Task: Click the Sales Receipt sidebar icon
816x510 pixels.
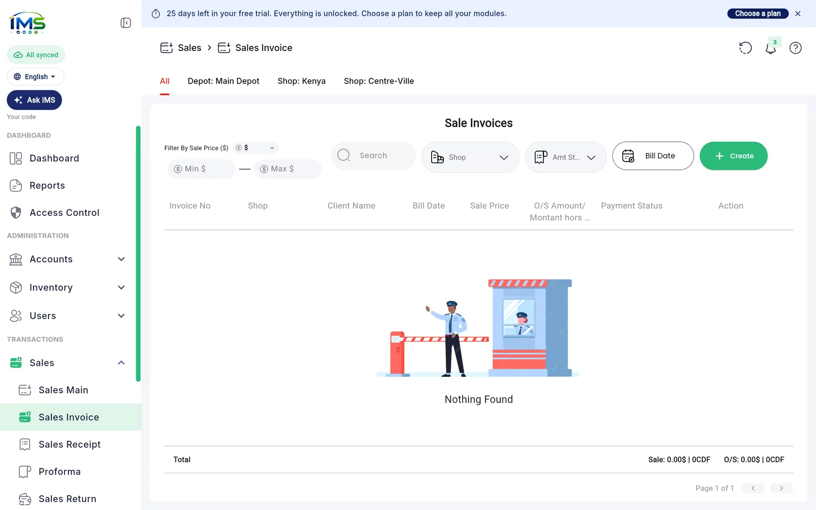Action: pos(25,445)
